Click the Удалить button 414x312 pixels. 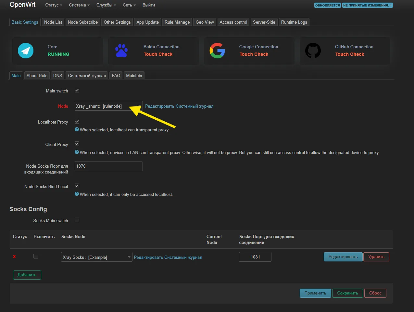coord(376,257)
